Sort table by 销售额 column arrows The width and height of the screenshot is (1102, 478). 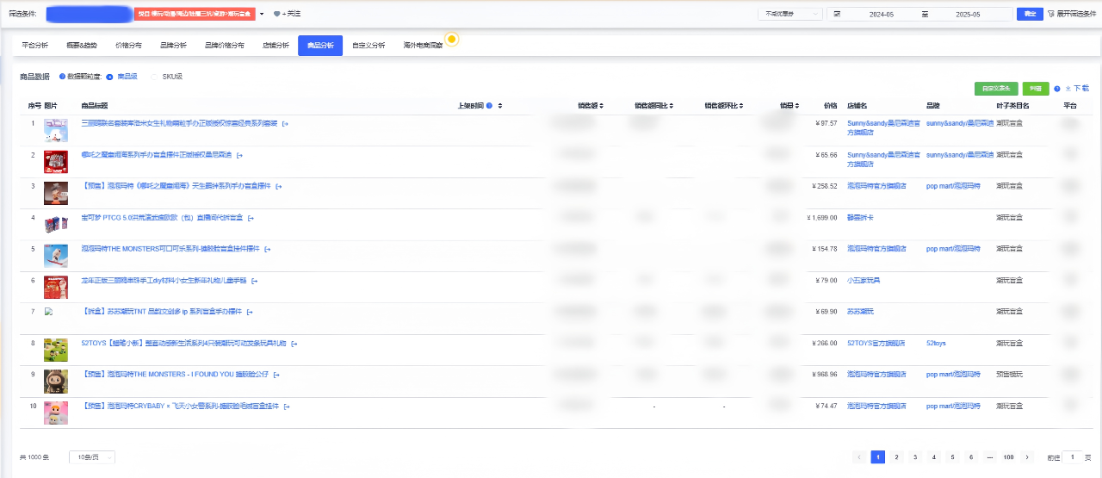tap(601, 106)
